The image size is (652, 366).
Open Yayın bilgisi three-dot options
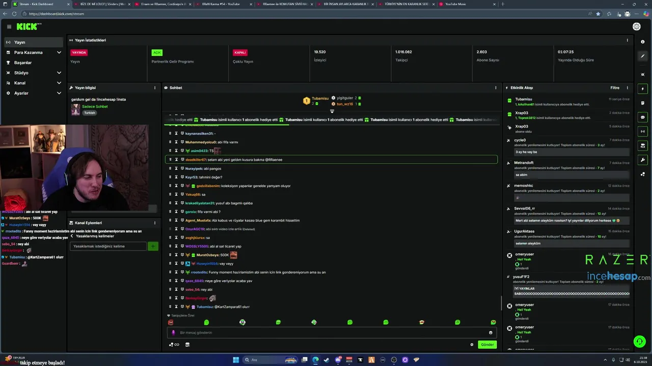click(155, 88)
